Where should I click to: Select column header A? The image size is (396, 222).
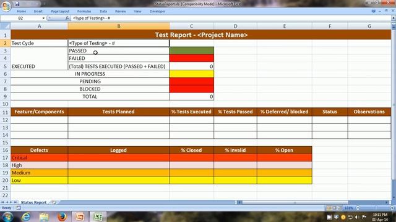tap(39, 26)
